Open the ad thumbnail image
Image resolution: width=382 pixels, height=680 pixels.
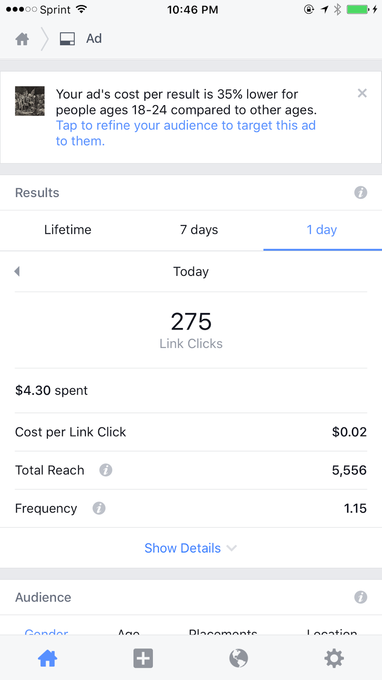tap(30, 101)
